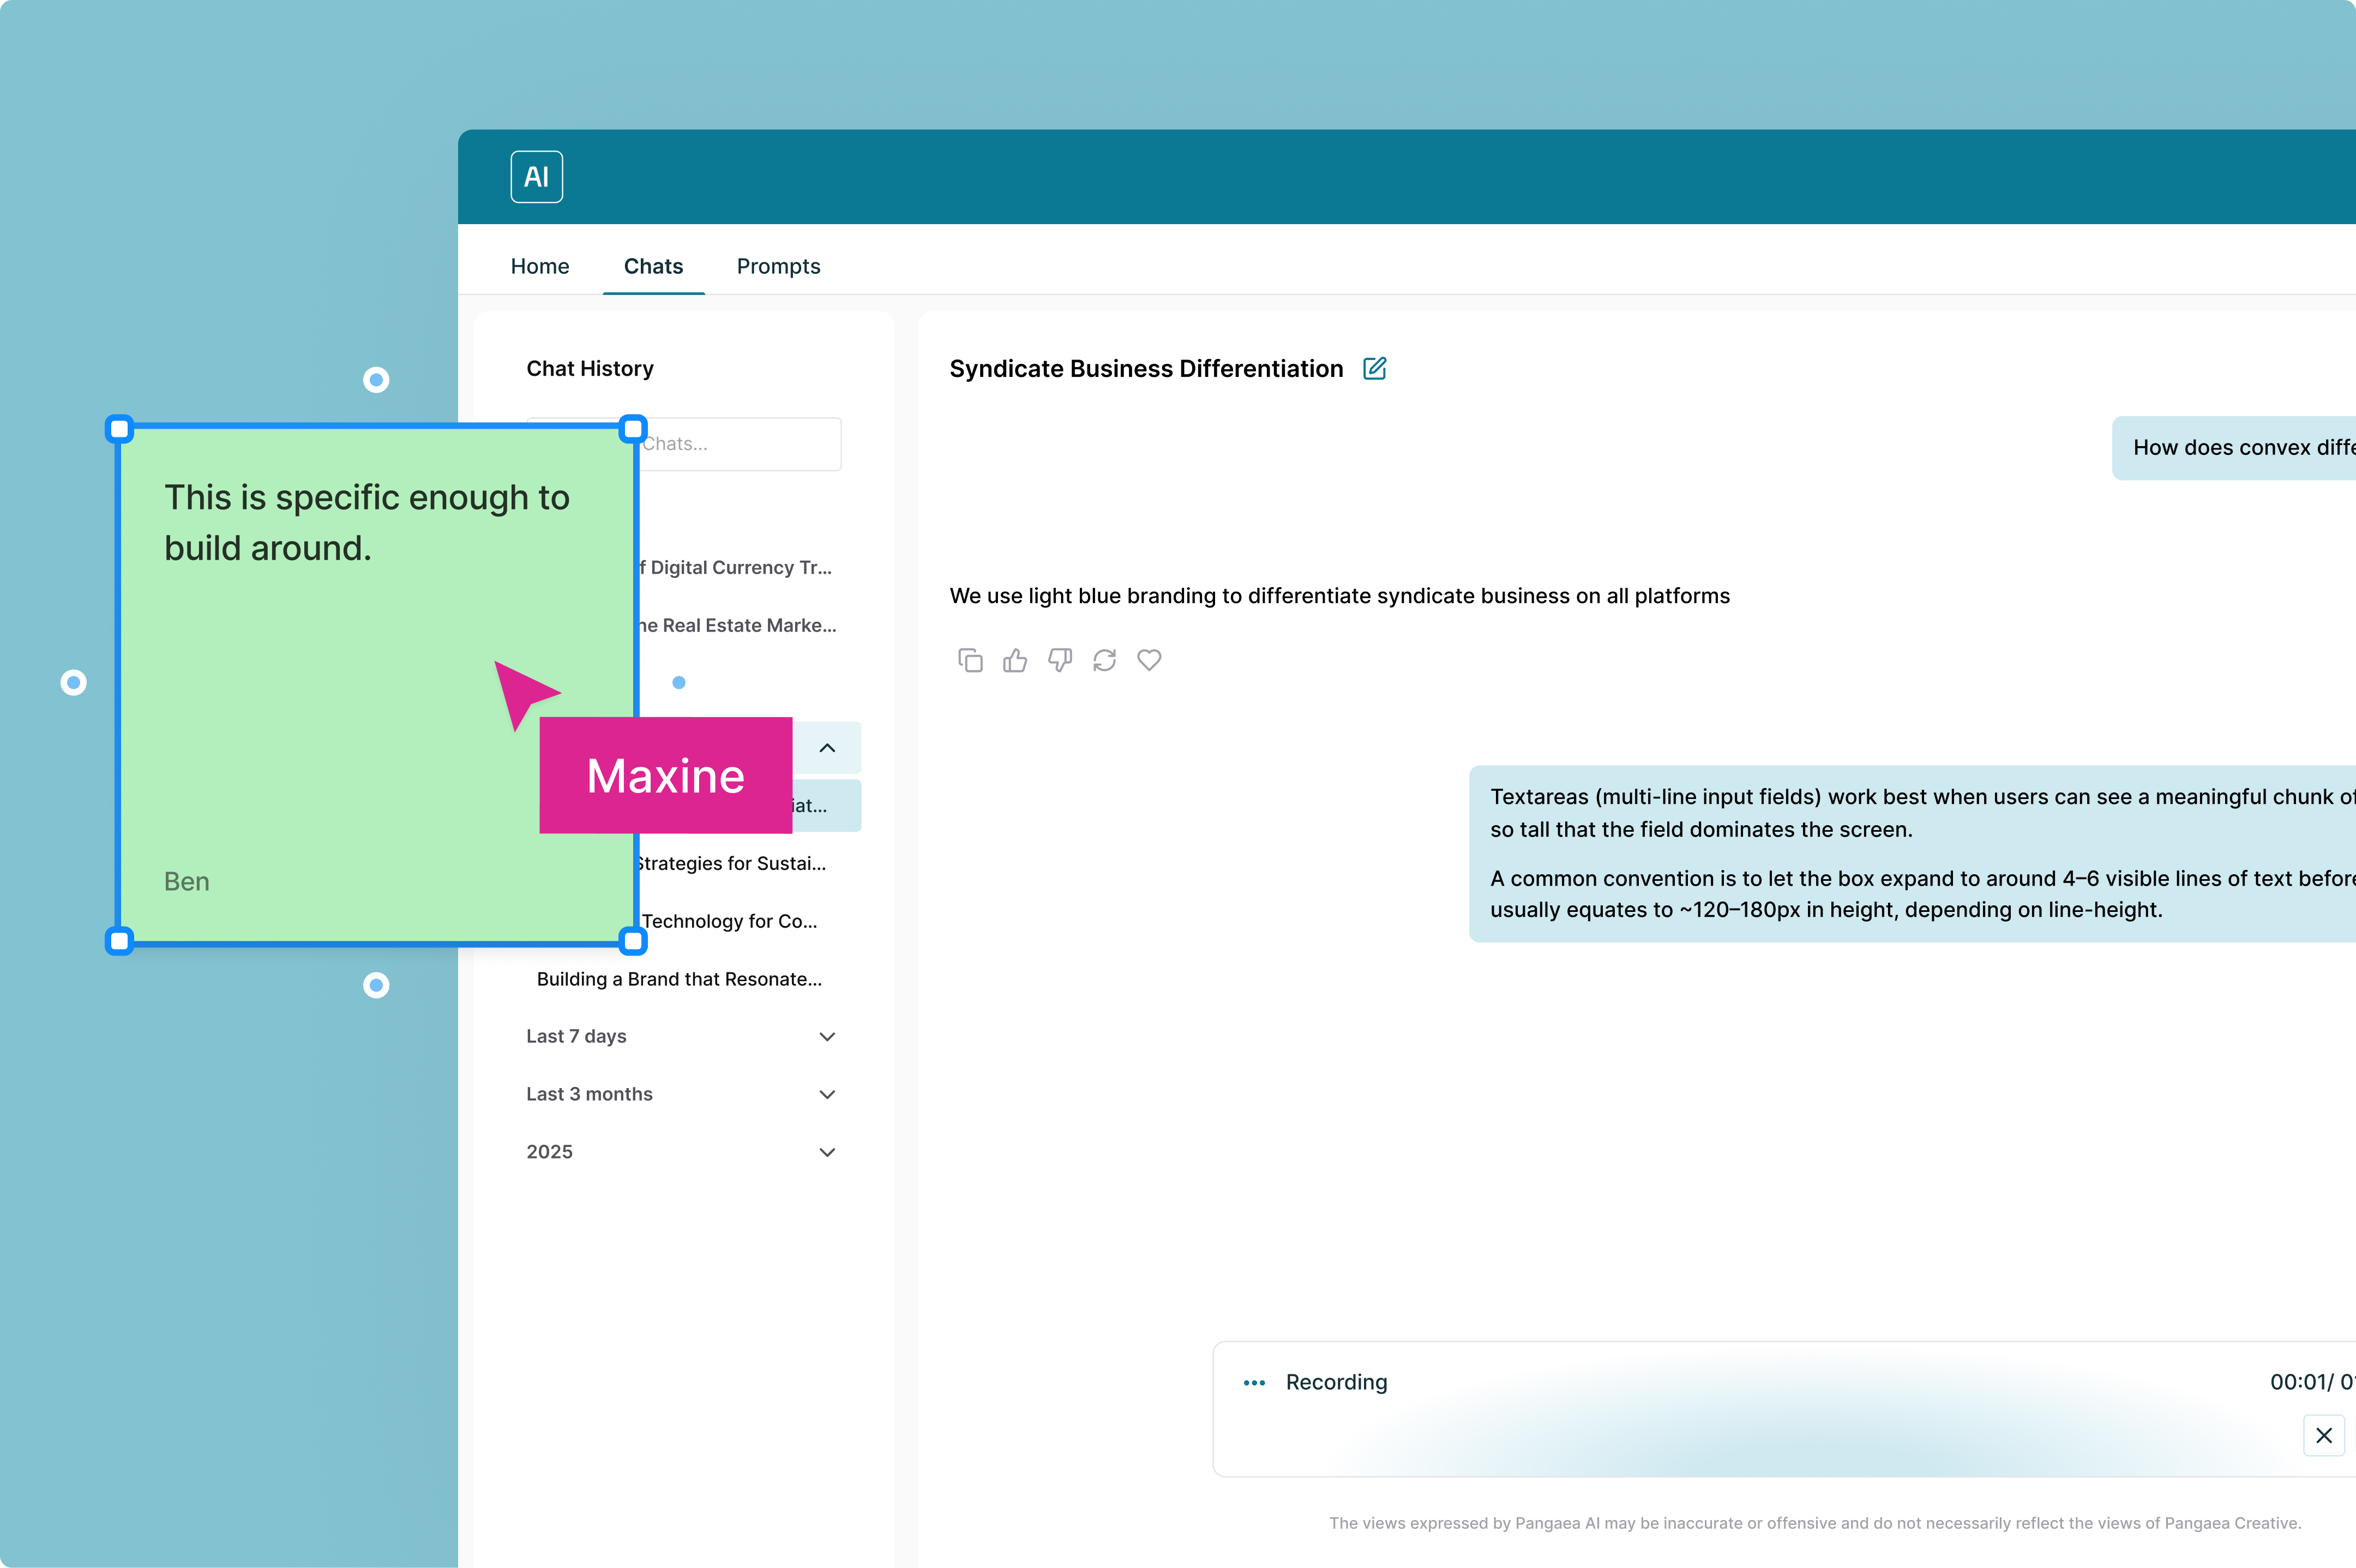Open the Home tab
2356x1568 pixels.
(x=539, y=266)
